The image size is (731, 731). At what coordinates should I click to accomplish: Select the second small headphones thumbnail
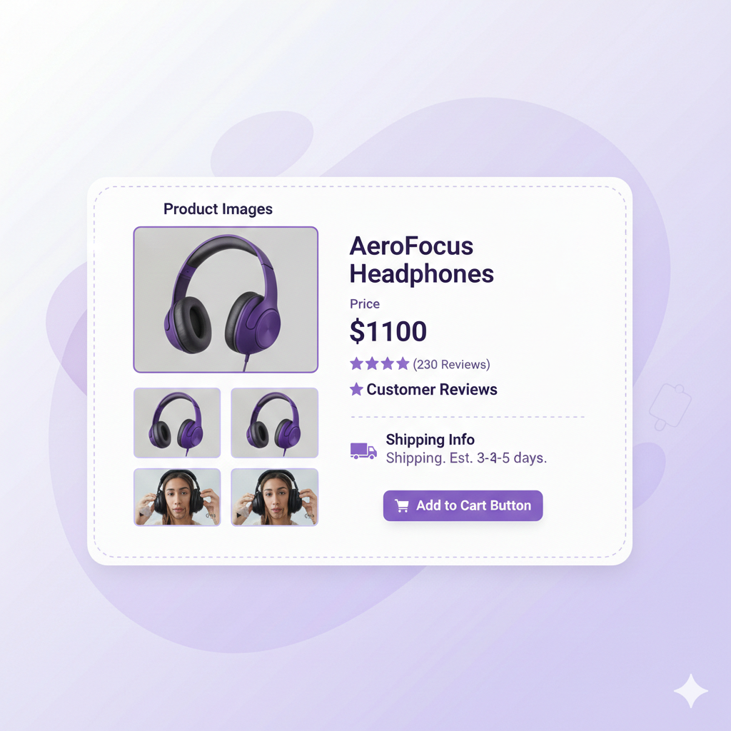click(x=275, y=423)
